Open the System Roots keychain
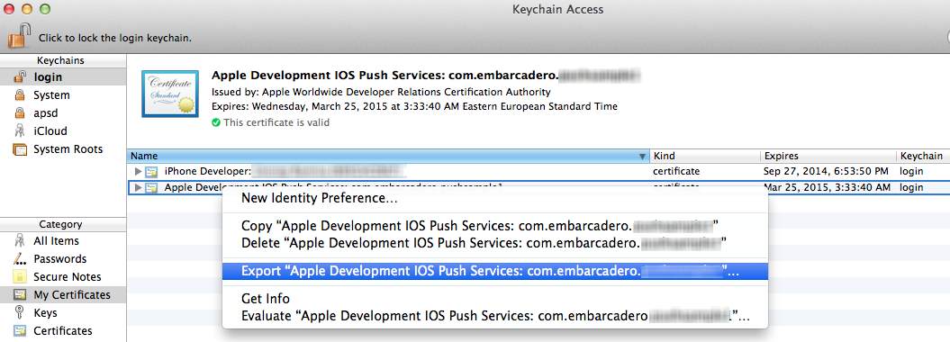 [x=63, y=149]
